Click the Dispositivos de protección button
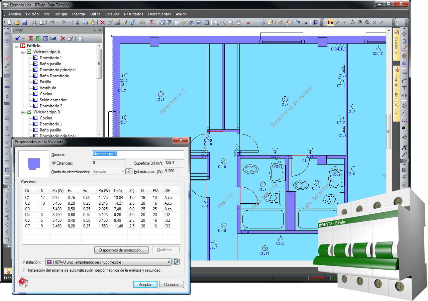 point(122,250)
